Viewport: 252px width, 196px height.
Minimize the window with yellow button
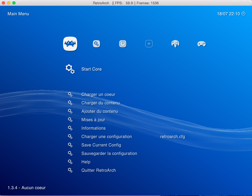click(9, 3)
